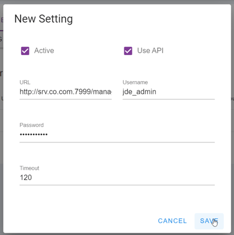This screenshot has width=234, height=235.
Task: Focus the Username field with jde_admin
Action: 168,92
